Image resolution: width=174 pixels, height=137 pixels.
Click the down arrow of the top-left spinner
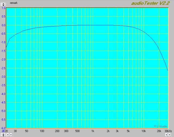click(x=4, y=5)
